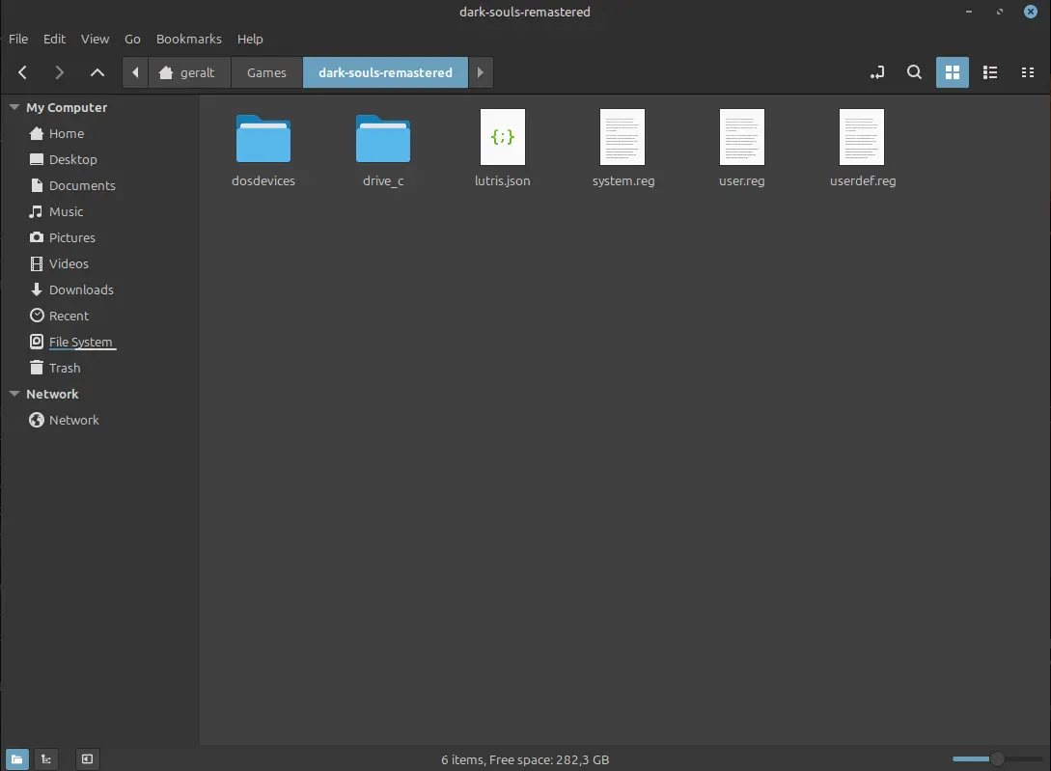Open the View menu
Screen dimensions: 1051x771
(95, 39)
